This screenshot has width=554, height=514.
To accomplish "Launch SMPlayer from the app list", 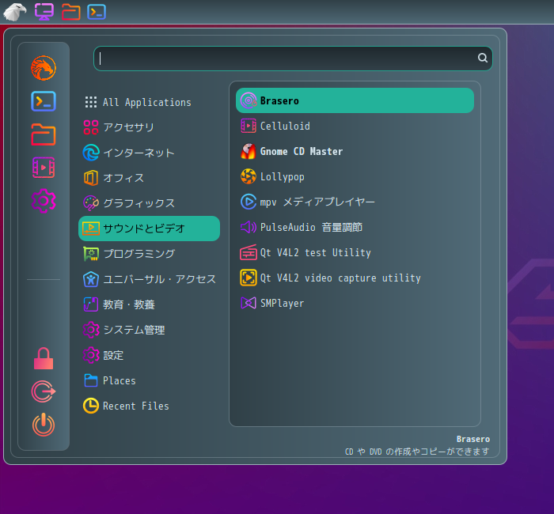I will tap(355, 303).
